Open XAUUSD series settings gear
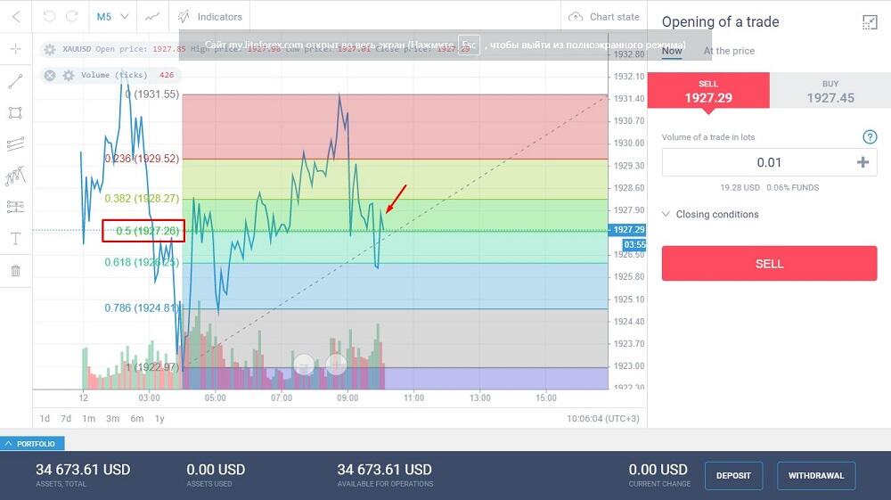Image resolution: width=891 pixels, height=500 pixels. [x=50, y=49]
